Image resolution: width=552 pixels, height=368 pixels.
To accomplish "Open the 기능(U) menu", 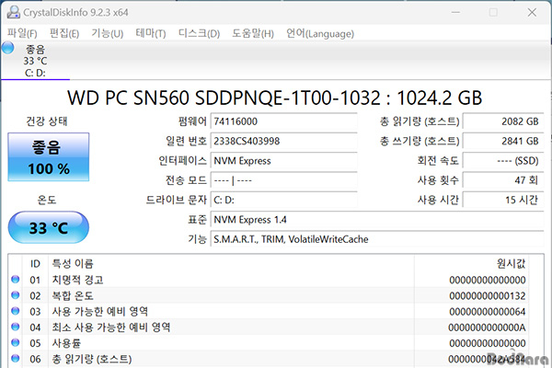I will [108, 33].
